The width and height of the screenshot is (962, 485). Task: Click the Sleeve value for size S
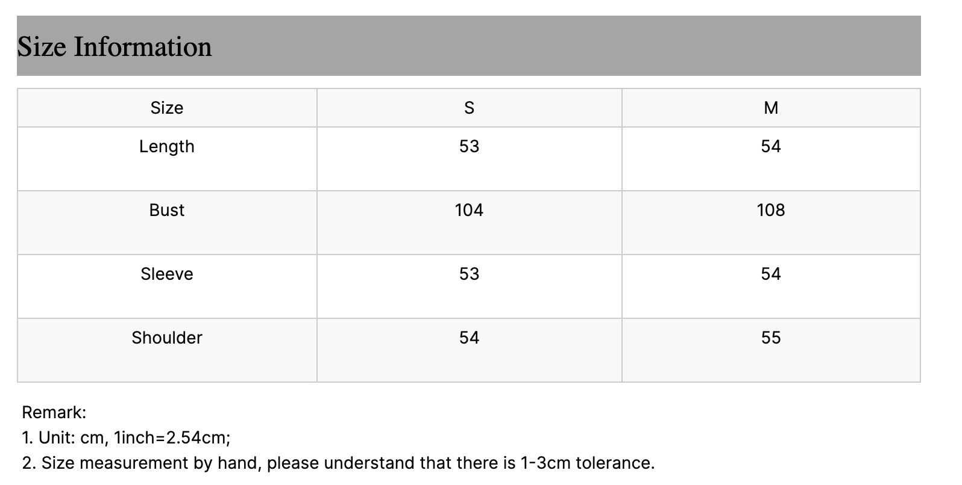coord(469,274)
